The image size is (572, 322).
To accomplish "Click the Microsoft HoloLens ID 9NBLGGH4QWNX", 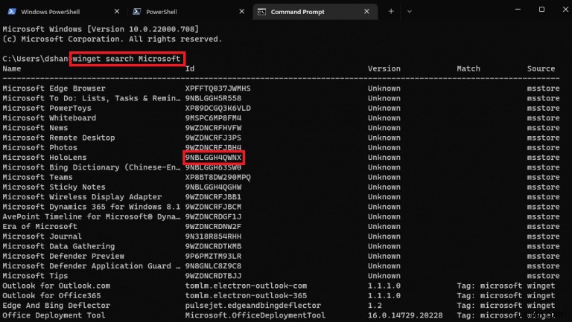I will [x=214, y=158].
